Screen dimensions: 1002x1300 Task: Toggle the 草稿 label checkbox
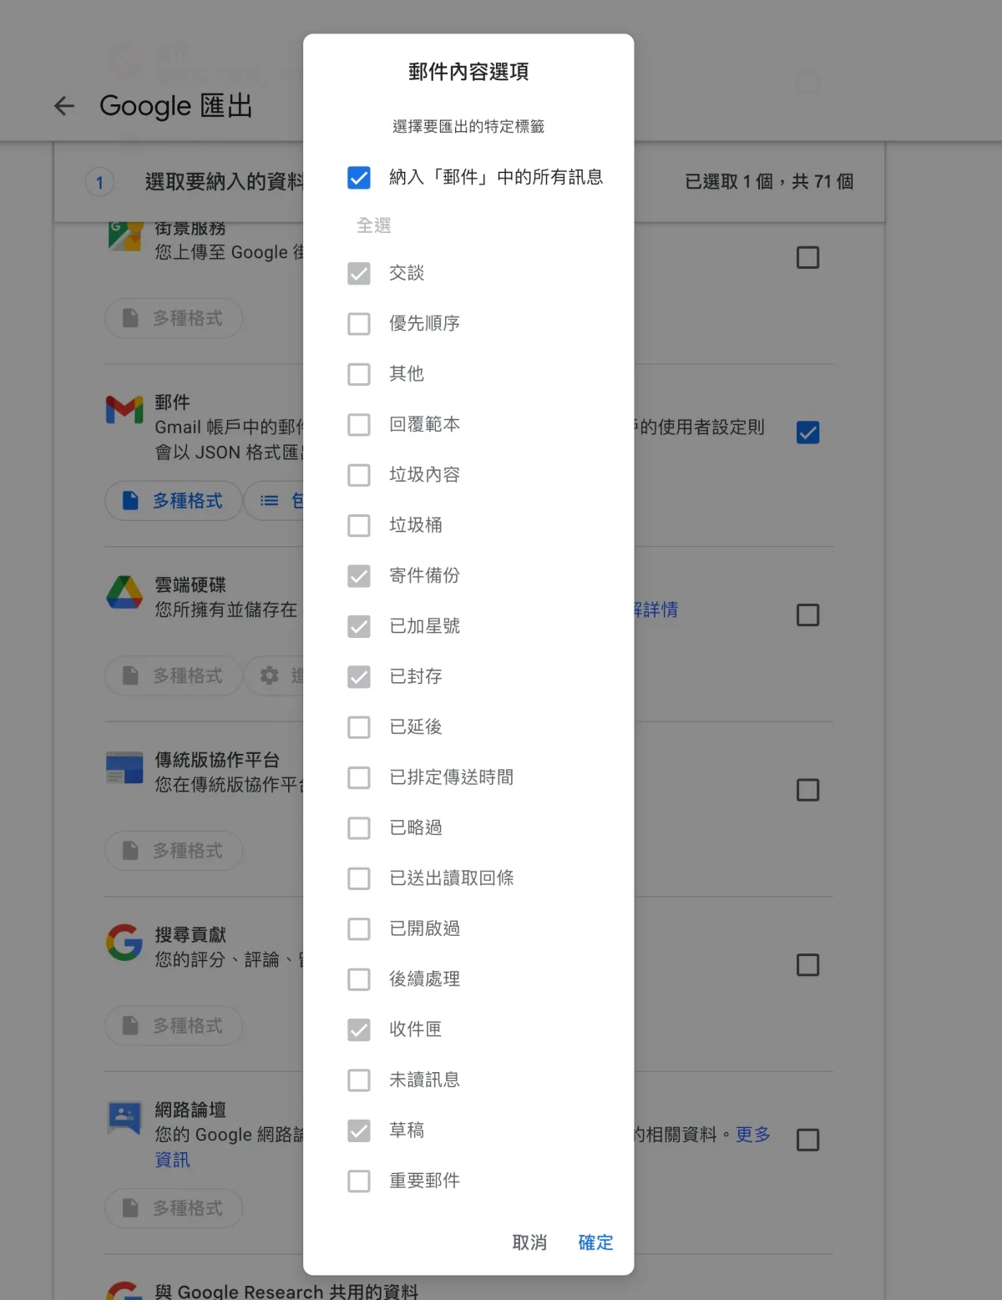(x=359, y=1131)
